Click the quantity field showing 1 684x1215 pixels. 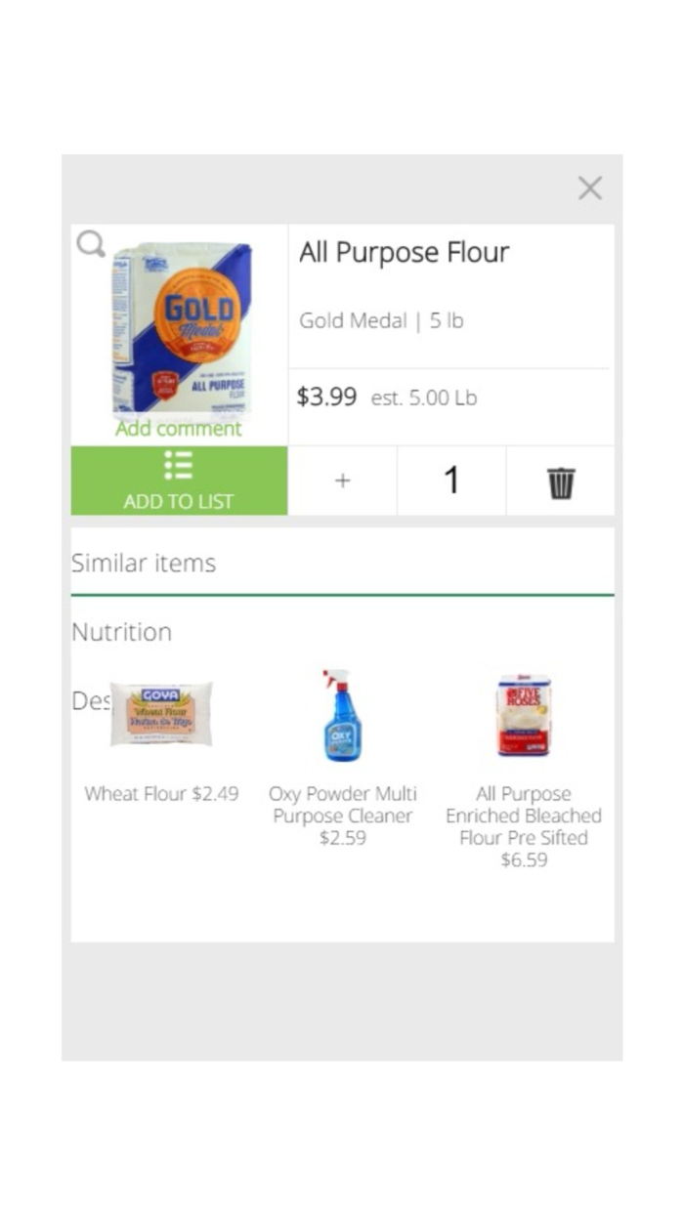450,480
